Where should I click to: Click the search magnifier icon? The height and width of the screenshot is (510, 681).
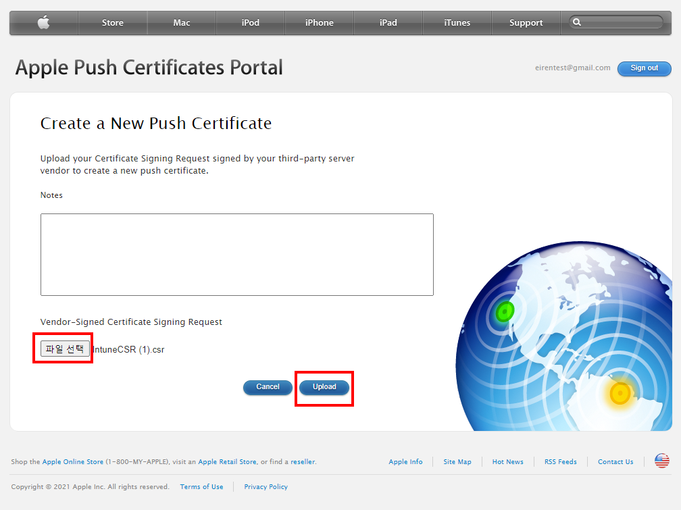tap(577, 22)
